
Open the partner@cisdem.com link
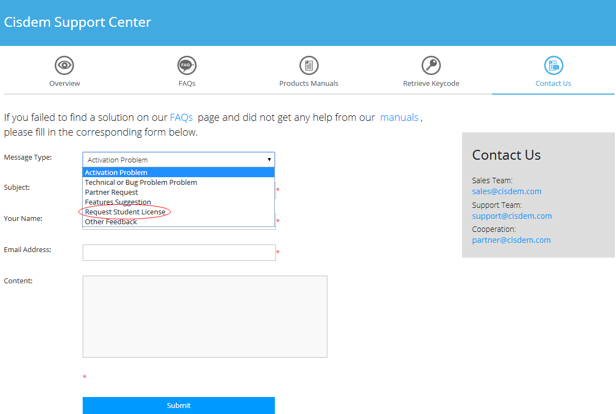pyautogui.click(x=511, y=240)
